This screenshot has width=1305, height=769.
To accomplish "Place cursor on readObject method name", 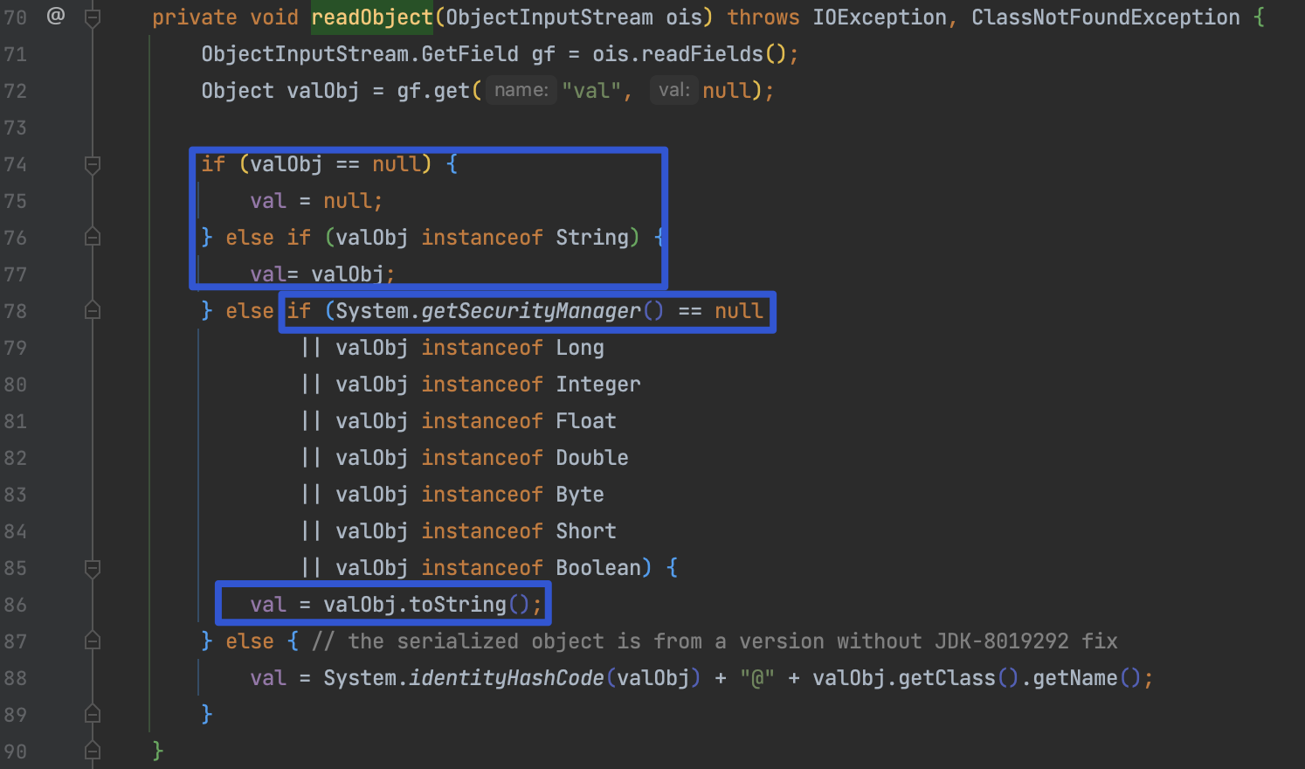I will [372, 17].
